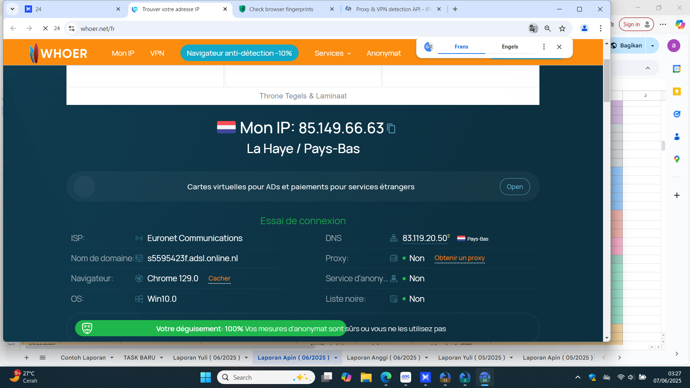The width and height of the screenshot is (690, 388).
Task: Open Copilot from taskbar
Action: pyautogui.click(x=346, y=378)
